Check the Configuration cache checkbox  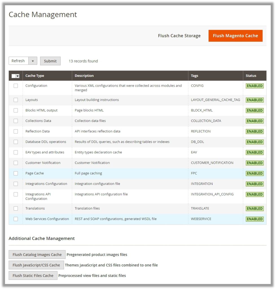(x=16, y=86)
